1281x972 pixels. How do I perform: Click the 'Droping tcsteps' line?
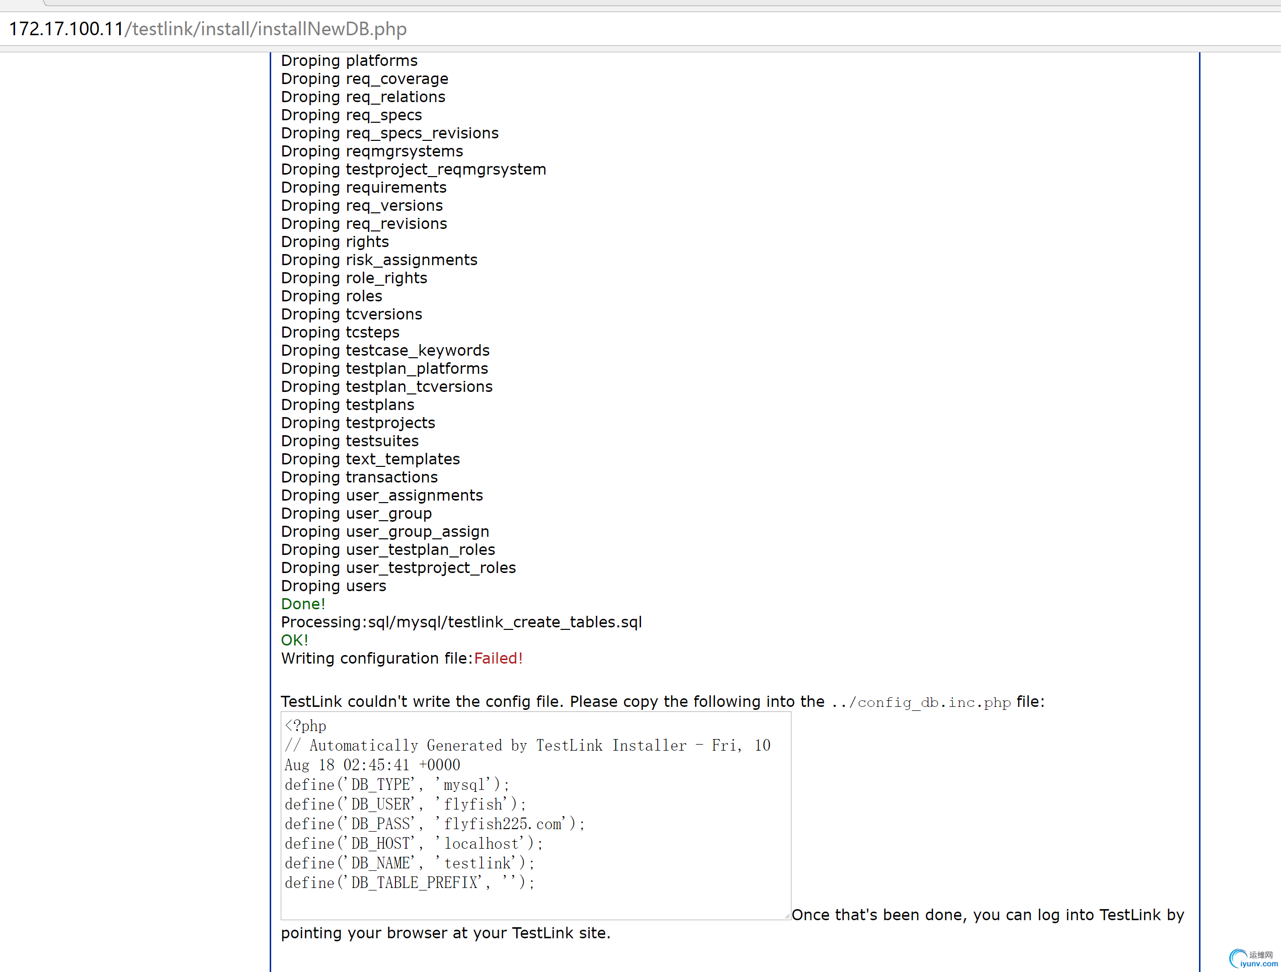(340, 332)
